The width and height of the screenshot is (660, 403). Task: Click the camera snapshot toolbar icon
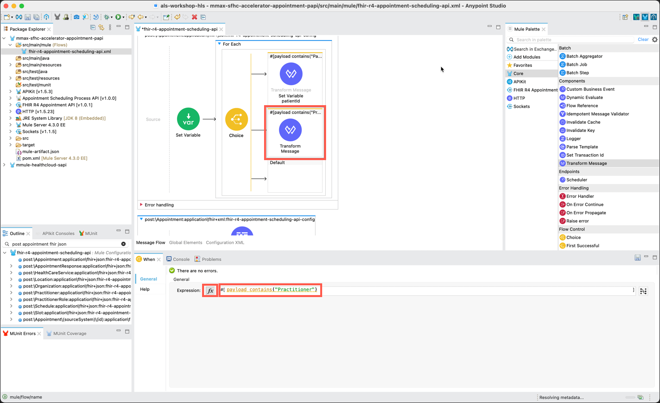[x=77, y=17]
